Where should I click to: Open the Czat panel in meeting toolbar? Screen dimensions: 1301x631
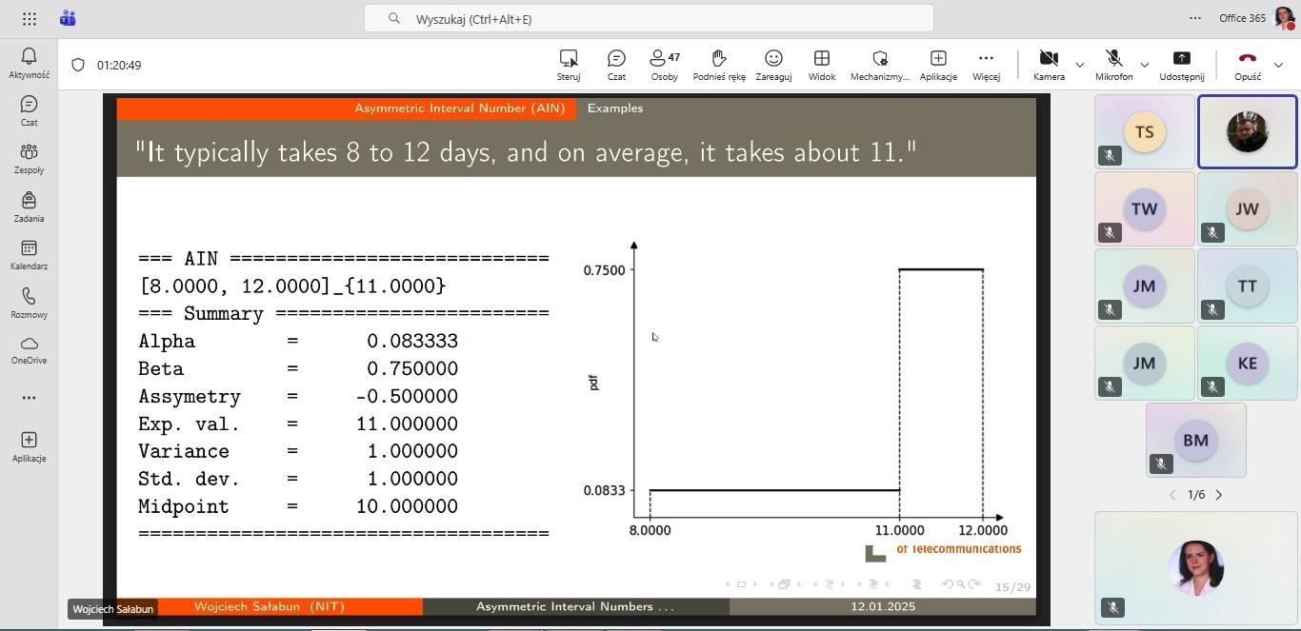click(x=616, y=65)
